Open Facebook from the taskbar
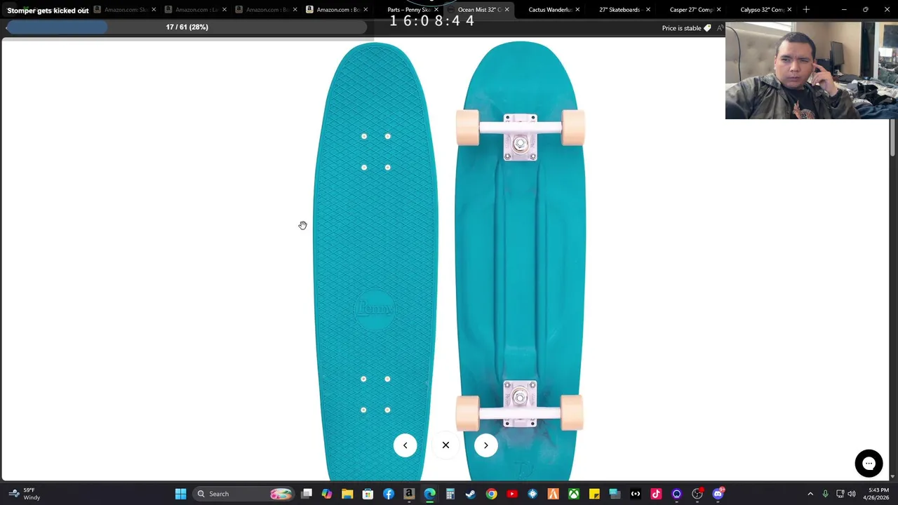 389,494
